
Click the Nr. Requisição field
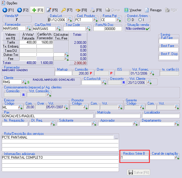coord(15,124)
